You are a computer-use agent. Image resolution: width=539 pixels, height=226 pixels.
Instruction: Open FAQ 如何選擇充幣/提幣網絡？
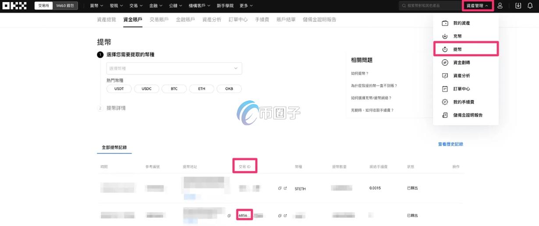tap(372, 98)
